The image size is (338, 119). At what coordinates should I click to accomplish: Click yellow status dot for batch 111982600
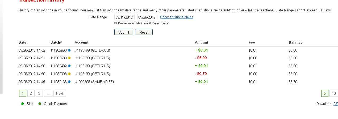(x=69, y=58)
